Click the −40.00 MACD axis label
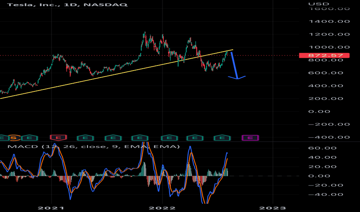The height and width of the screenshot is (212, 360). [x=326, y=194]
